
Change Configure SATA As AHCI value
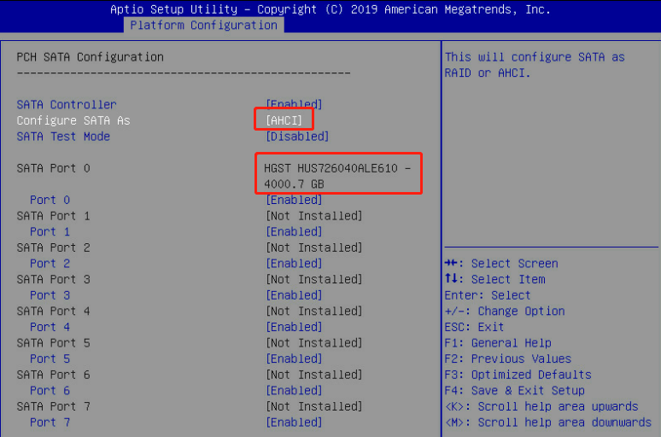284,120
